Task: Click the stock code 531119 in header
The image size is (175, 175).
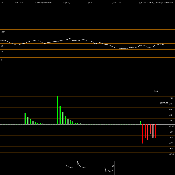Action: pyautogui.click(x=117, y=3)
